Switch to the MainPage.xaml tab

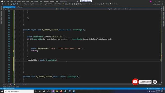(x=19, y=7)
